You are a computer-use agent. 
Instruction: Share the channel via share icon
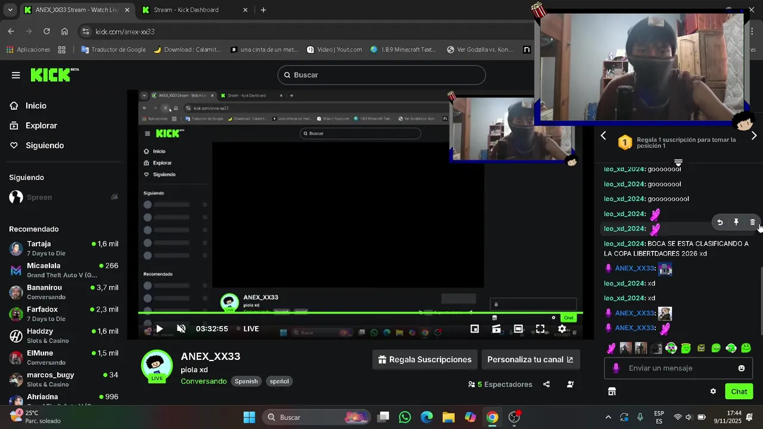[x=546, y=384]
